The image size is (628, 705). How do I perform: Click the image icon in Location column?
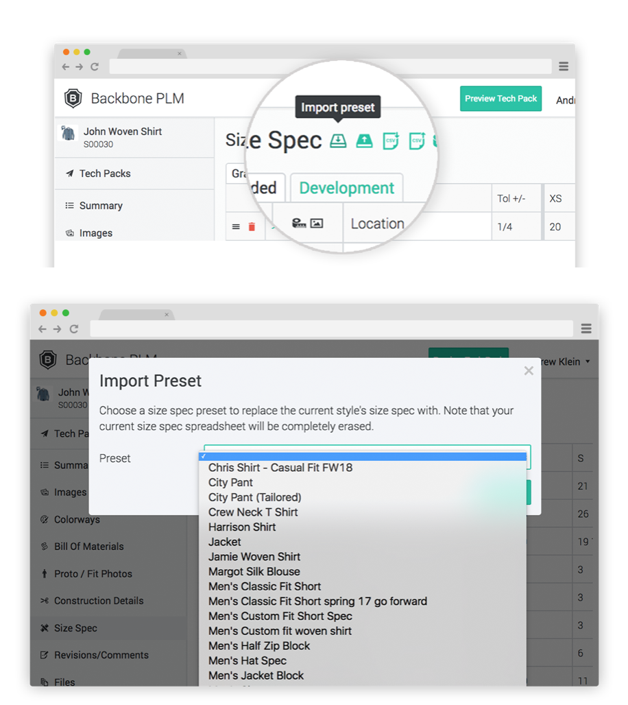coord(317,223)
